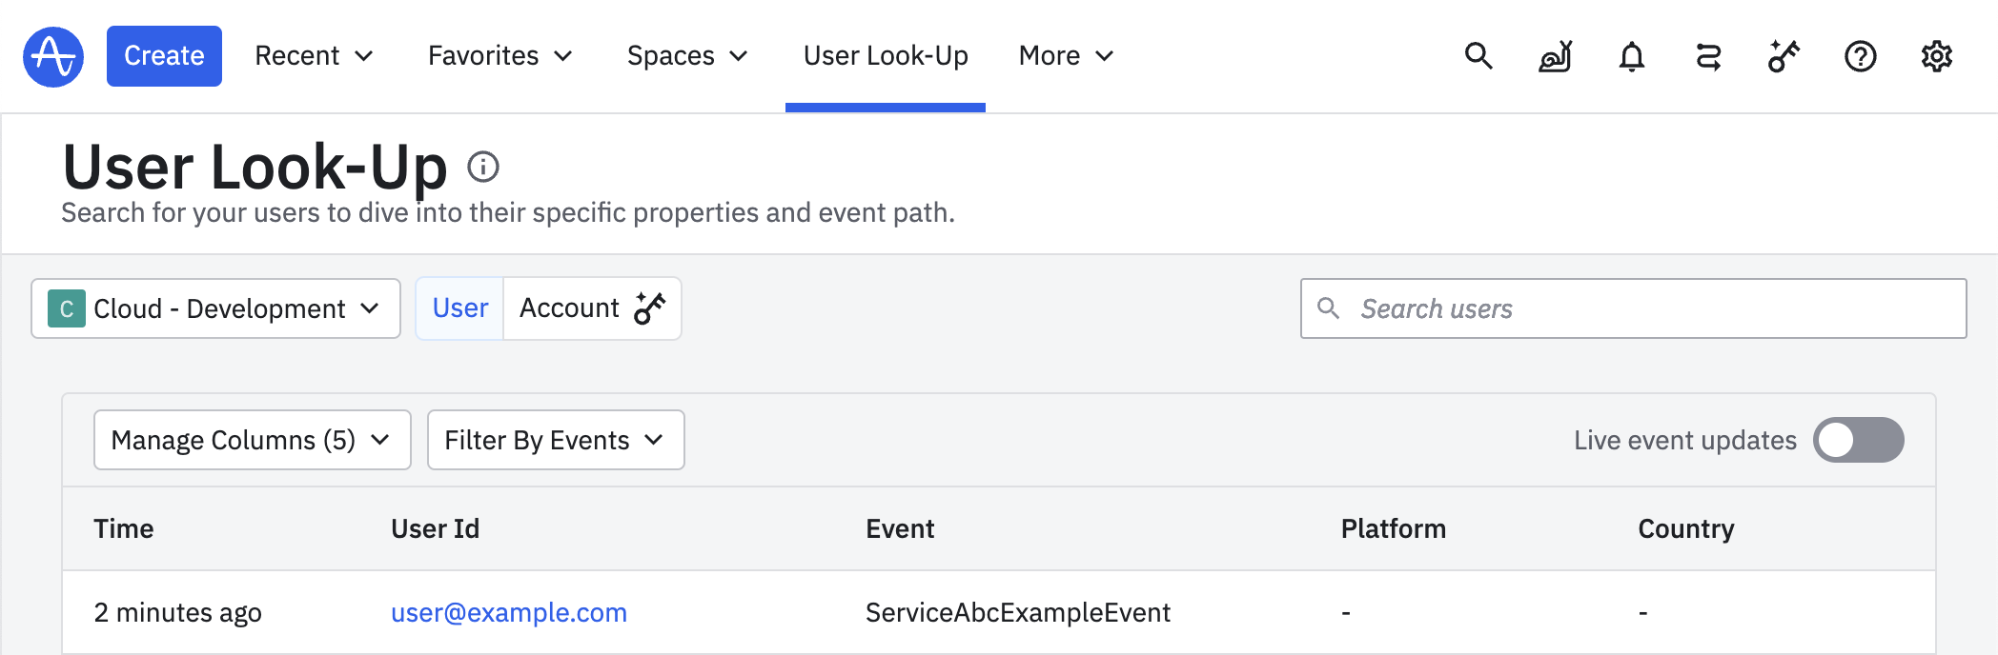This screenshot has width=1998, height=655.
Task: Open the Filter By Events dropdown
Action: 555,440
